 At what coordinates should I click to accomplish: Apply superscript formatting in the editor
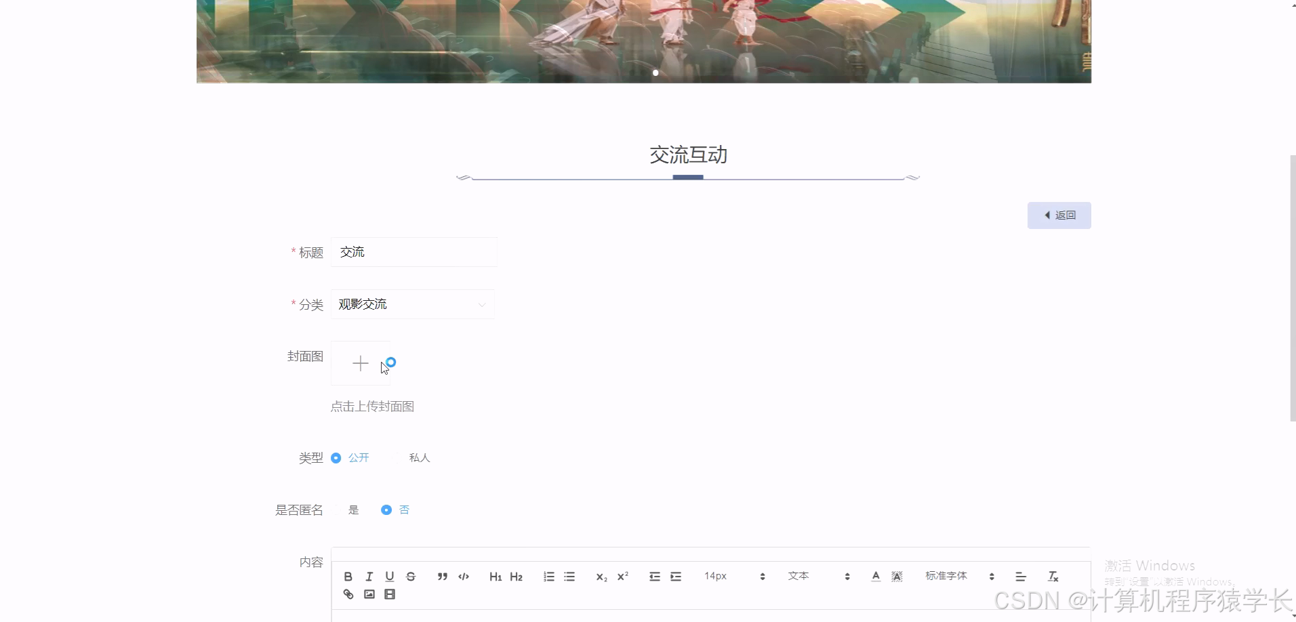622,576
